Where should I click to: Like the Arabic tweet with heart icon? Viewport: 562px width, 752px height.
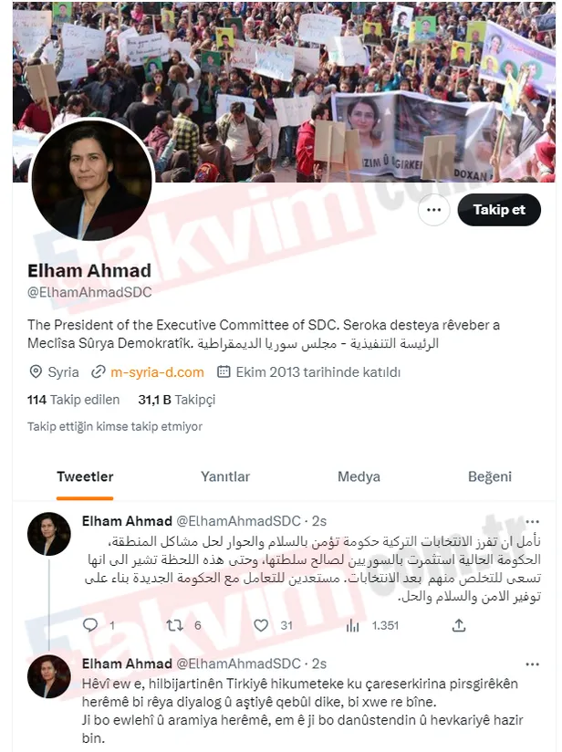pos(261,625)
